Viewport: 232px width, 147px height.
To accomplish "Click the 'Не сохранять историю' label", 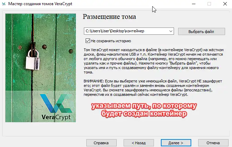I will (x=111, y=41).
